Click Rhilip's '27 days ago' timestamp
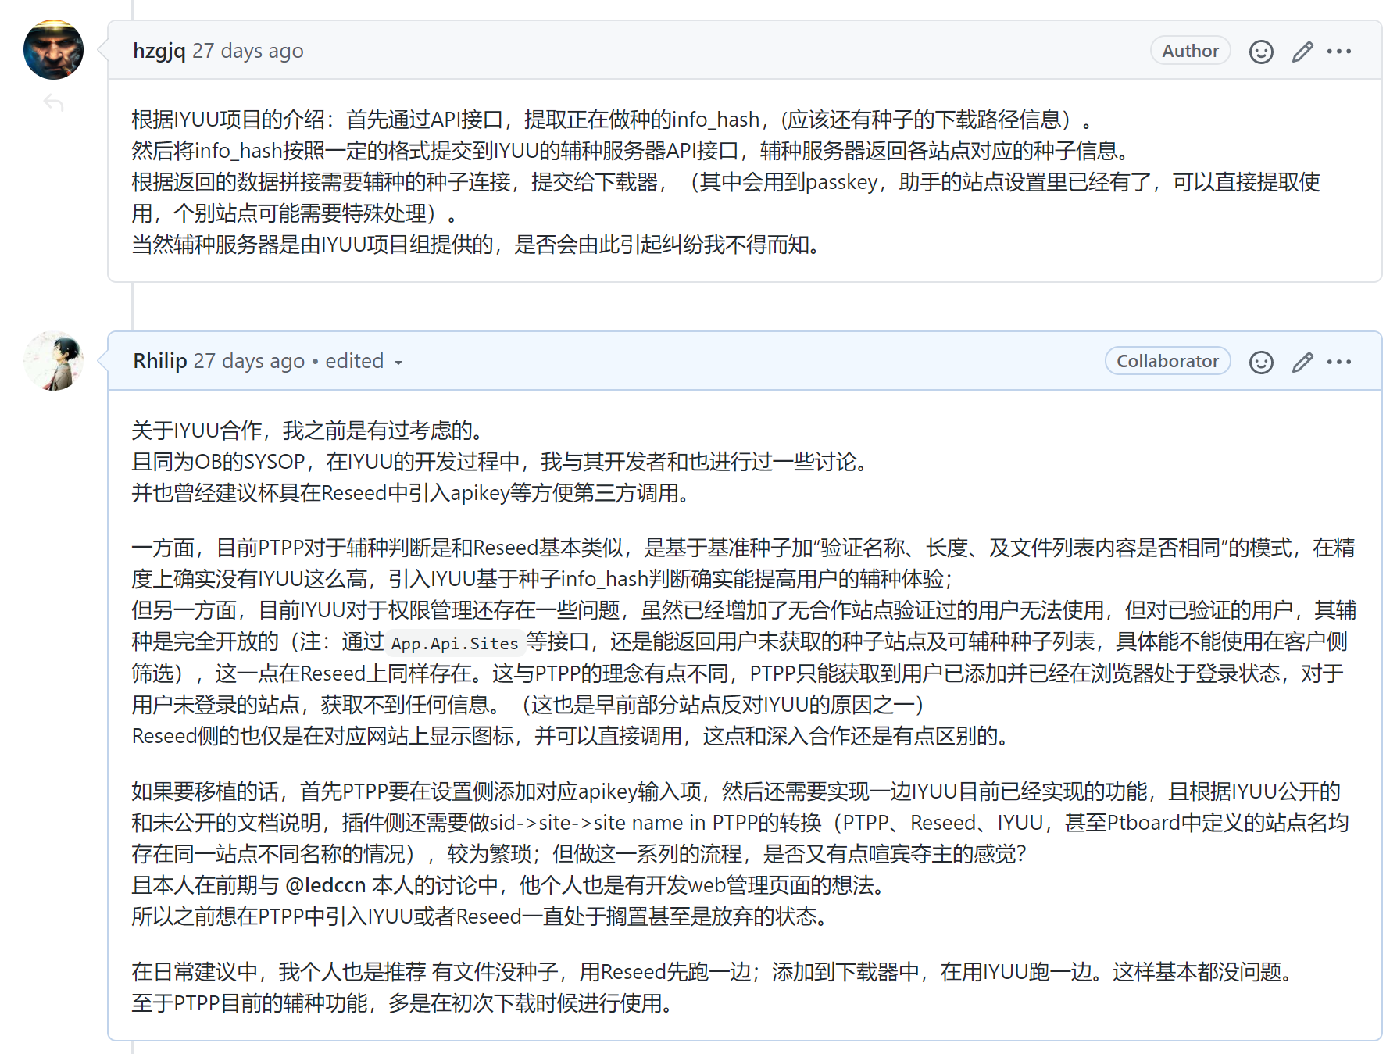Screen dimensions: 1397x1054 point(248,361)
